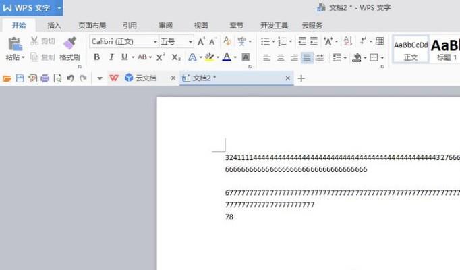Open the 开发工具 ribbon tab
The width and height of the screenshot is (460, 270).
point(274,26)
